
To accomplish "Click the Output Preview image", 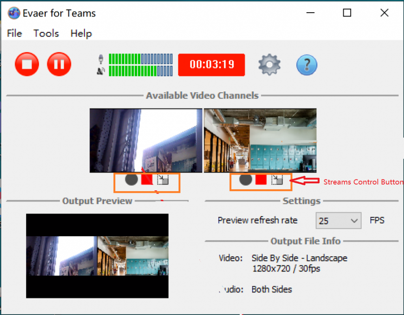I will click(x=97, y=256).
